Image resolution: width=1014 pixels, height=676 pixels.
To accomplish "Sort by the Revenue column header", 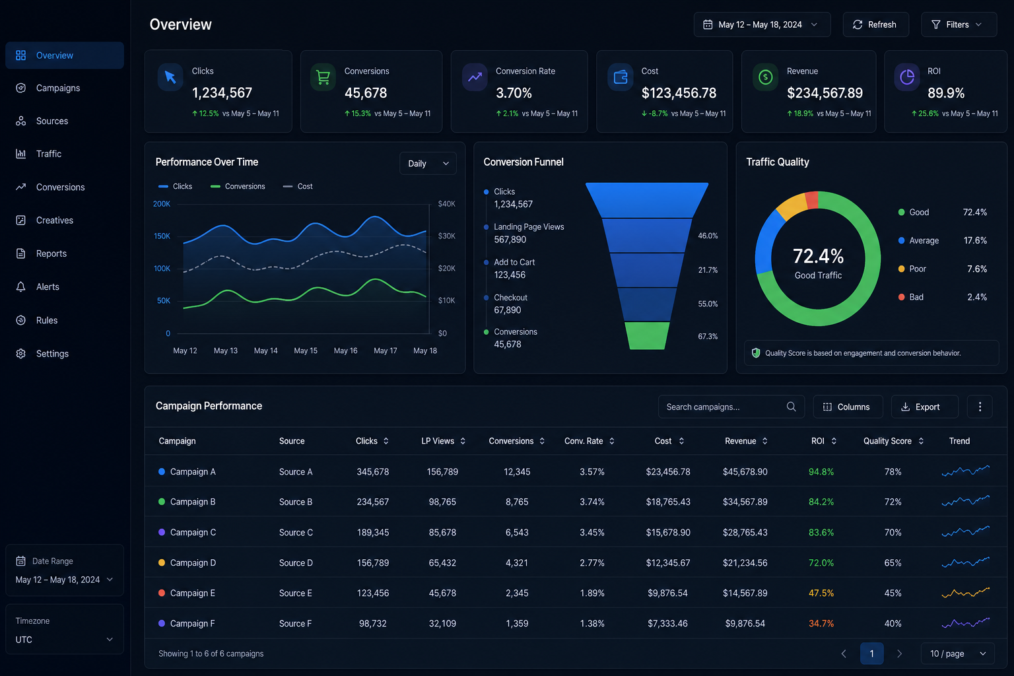I will click(x=746, y=441).
